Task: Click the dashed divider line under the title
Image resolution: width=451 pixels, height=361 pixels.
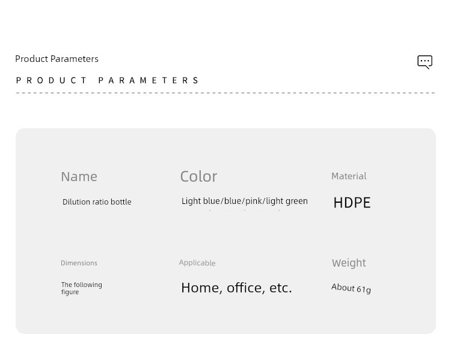Action: [x=226, y=93]
